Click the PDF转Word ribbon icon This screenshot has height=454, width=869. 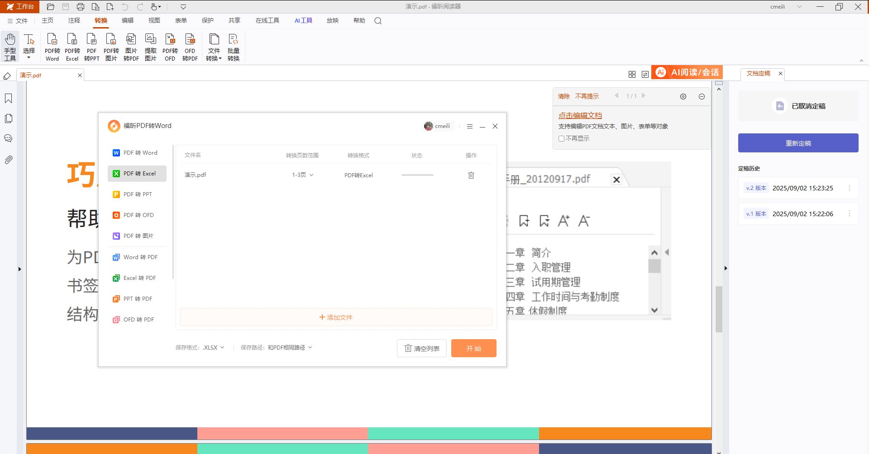tap(52, 47)
